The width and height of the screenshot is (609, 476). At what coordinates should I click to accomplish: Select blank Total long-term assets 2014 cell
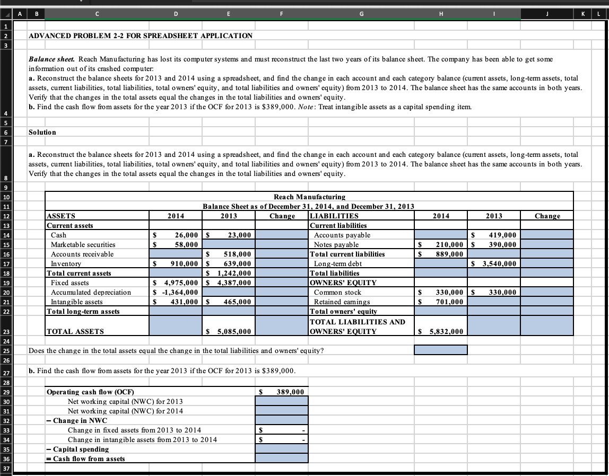click(176, 311)
